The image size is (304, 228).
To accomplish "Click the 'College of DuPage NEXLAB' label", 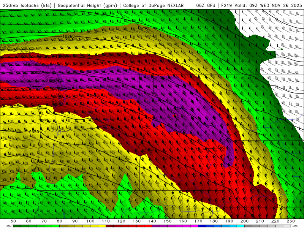I will tap(154, 5).
